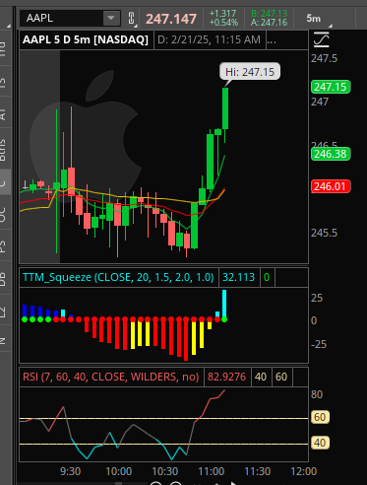Click the 40 oversold value in the RSI header
This screenshot has width=367, height=485.
[261, 377]
